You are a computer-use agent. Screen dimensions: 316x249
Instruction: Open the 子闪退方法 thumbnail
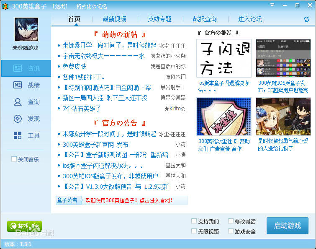pos(224,58)
